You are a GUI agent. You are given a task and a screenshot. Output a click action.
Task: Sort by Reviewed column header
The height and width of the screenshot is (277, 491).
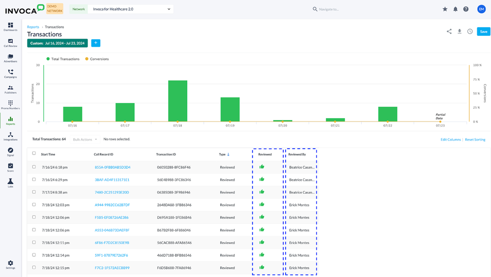(265, 154)
